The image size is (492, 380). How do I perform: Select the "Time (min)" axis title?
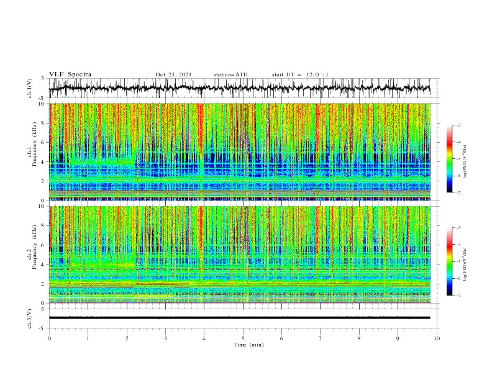click(x=248, y=345)
